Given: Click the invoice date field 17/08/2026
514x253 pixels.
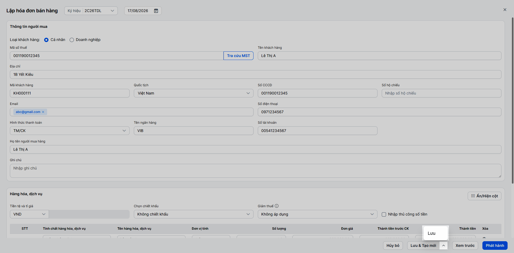Looking at the screenshot, I should [143, 11].
